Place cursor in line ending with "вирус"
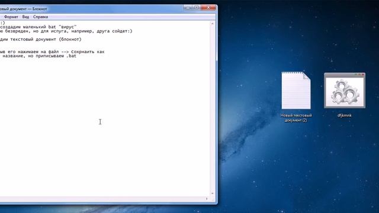 (x=38, y=27)
